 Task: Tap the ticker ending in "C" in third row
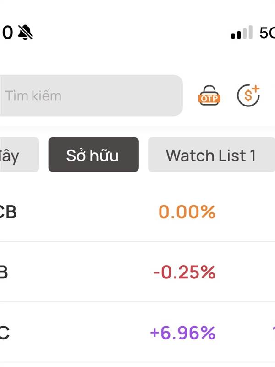tap(4, 333)
